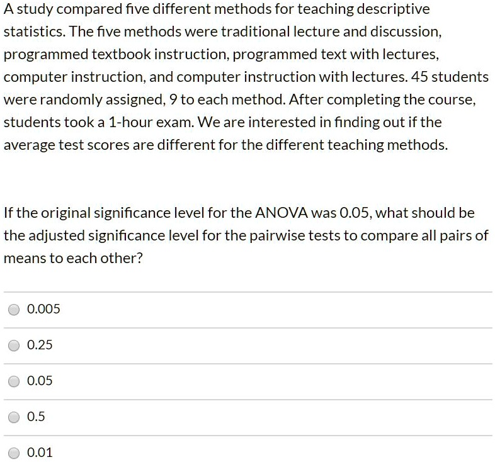Click the 0.5 answer label text
Viewport: 495px width, 462px height.
[x=37, y=417]
